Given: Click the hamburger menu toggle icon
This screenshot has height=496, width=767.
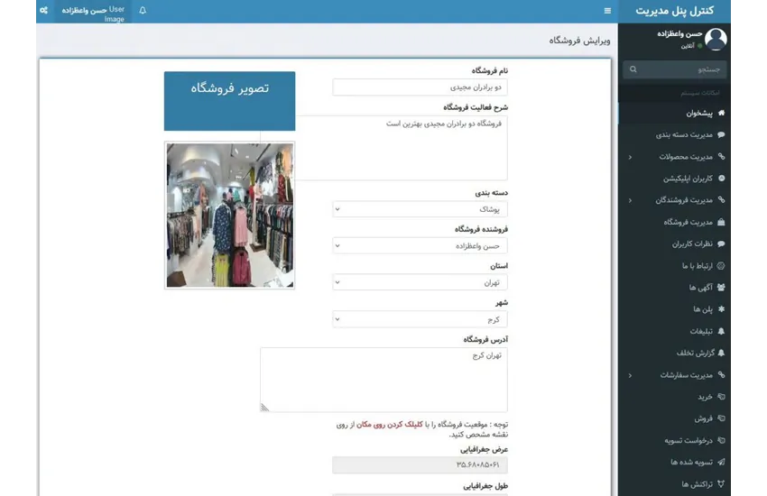Looking at the screenshot, I should pyautogui.click(x=607, y=11).
